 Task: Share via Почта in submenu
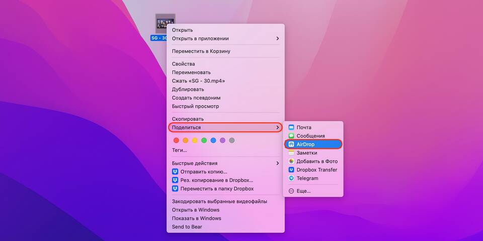pyautogui.click(x=313, y=127)
